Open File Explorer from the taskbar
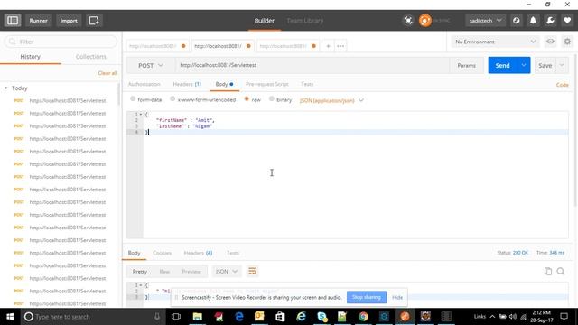The width and height of the screenshot is (578, 325). (x=198, y=317)
